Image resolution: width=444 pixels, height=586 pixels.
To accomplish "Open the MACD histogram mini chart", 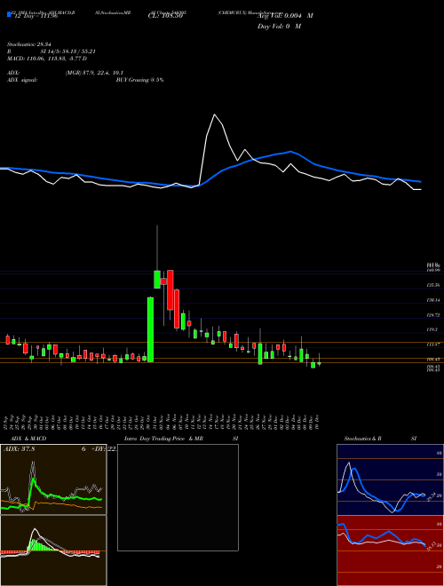I will click(53, 550).
